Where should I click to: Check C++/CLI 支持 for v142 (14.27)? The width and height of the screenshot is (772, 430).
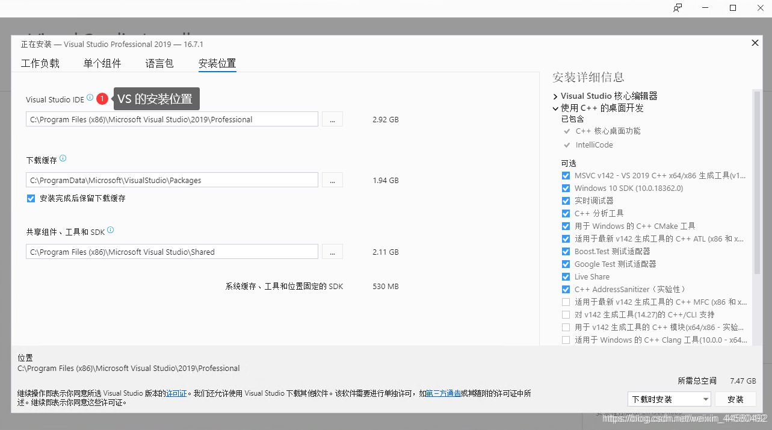point(566,315)
